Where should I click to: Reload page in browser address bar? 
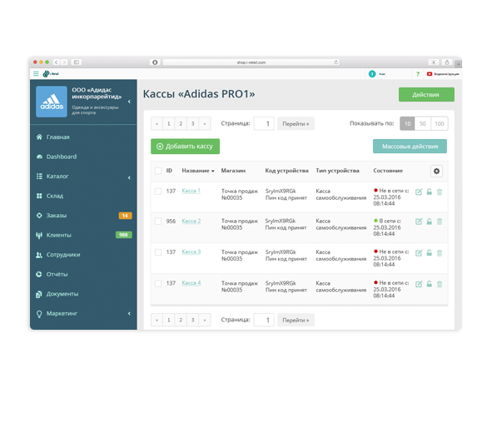pos(336,62)
